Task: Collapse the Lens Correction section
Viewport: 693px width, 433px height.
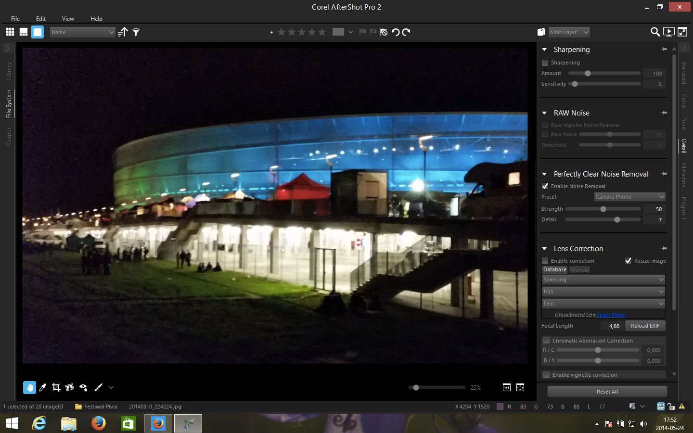Action: pos(544,249)
